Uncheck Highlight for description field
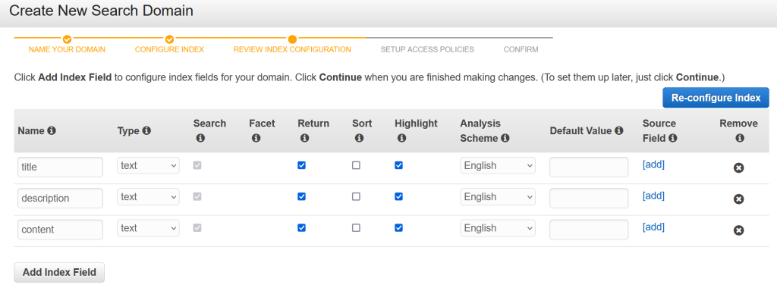Image resolution: width=777 pixels, height=291 pixels. point(398,196)
